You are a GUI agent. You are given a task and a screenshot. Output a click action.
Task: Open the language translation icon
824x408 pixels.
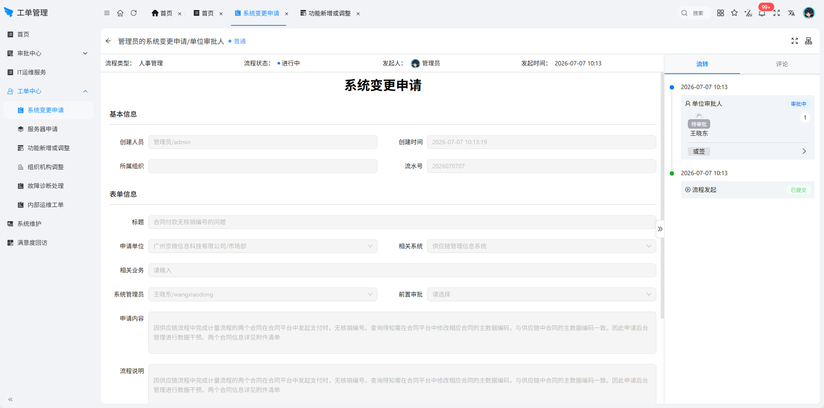(x=791, y=13)
